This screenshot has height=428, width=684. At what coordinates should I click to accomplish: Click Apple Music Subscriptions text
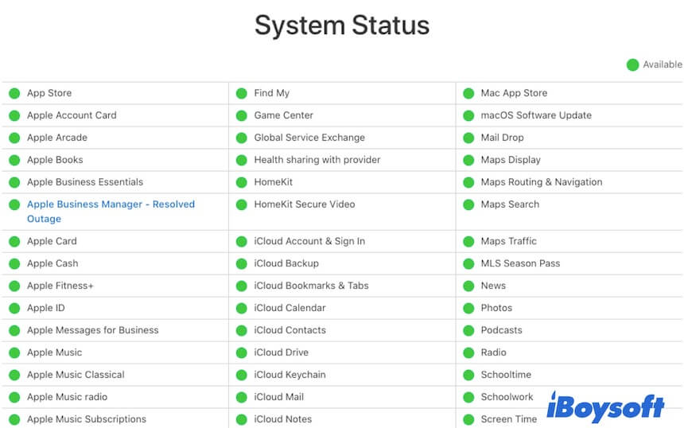pos(87,419)
